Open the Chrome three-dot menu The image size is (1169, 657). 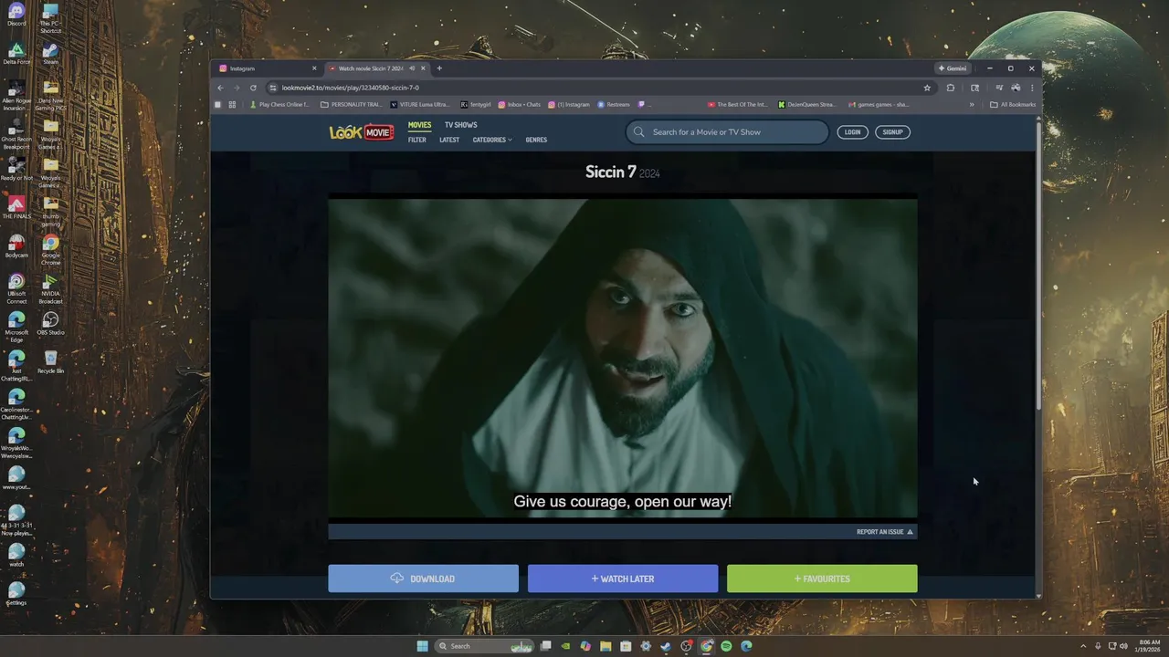[x=1032, y=88]
